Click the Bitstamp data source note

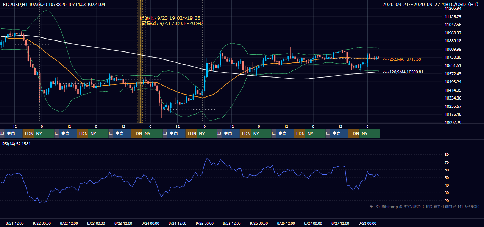425,207
